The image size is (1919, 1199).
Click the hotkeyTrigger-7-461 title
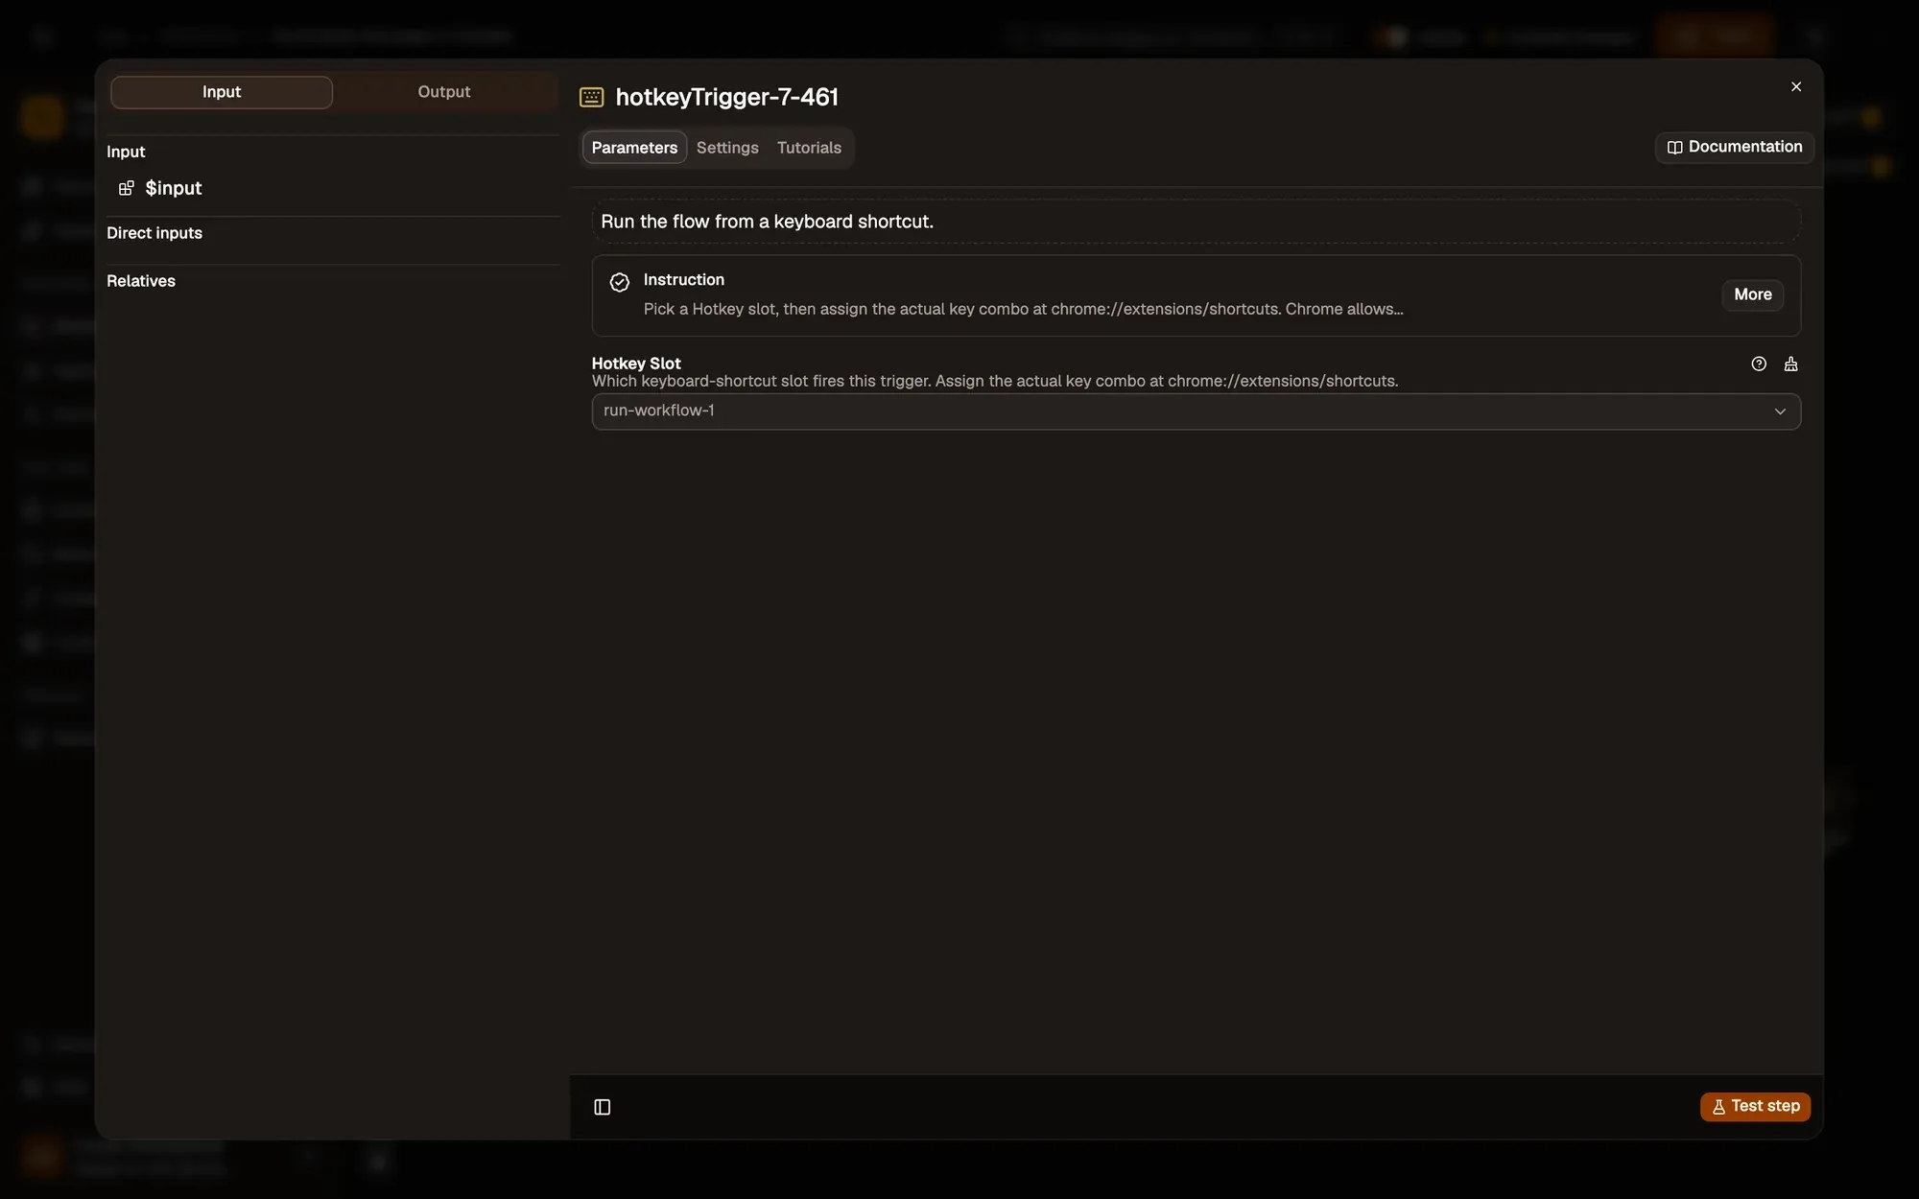[726, 97]
